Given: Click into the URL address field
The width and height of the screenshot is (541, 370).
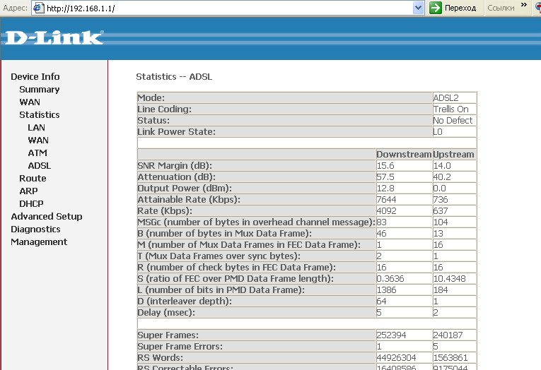Looking at the screenshot, I should click(229, 8).
